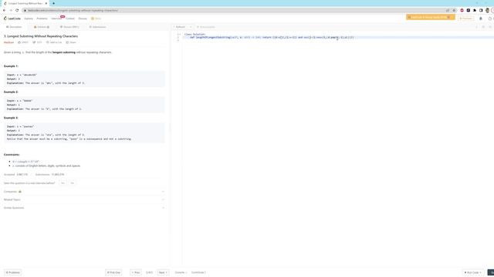
Task: Open the puzzle-piece extensions menu
Action: coord(475,10)
